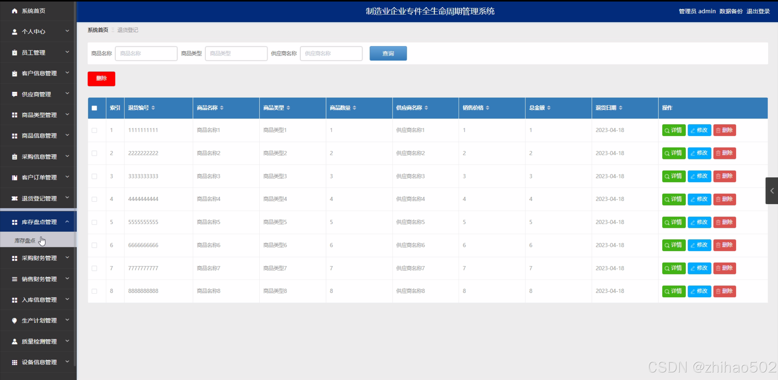Screen dimensions: 778x380
Task: Click the blue 查询 search button
Action: pos(388,53)
